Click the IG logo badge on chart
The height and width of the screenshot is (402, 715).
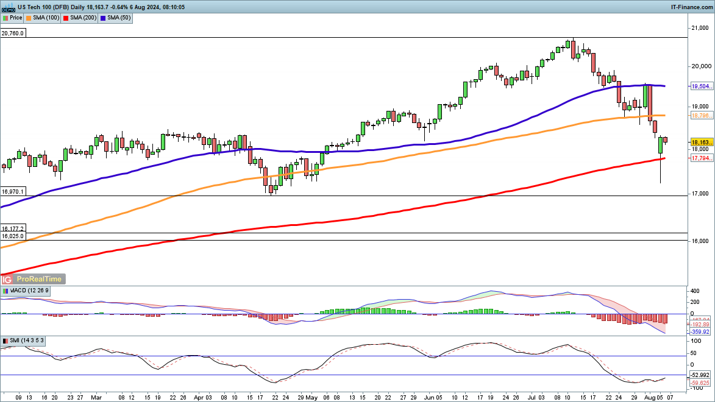(x=7, y=279)
